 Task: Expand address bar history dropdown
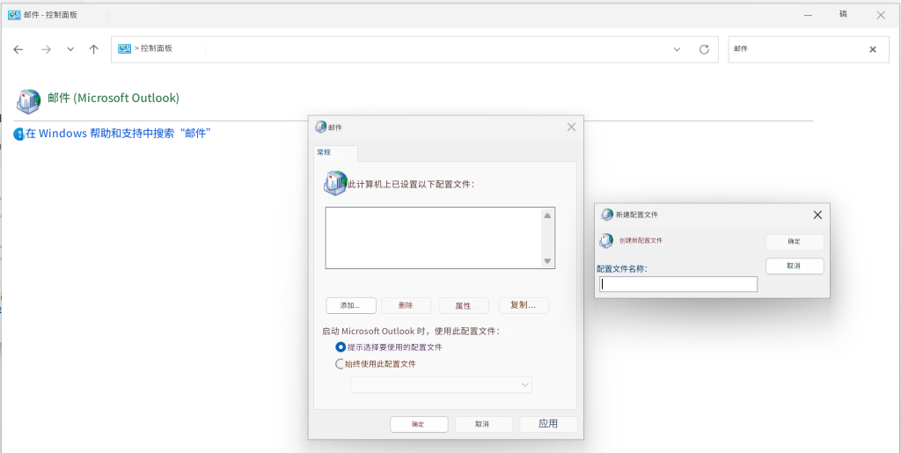(678, 49)
